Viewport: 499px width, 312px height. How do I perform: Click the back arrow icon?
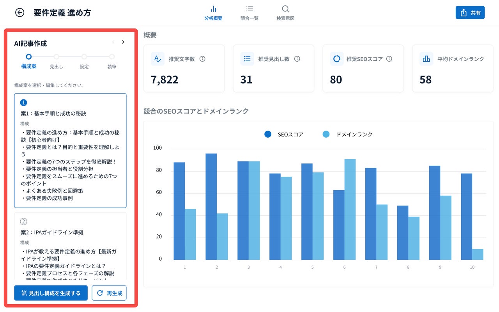[19, 12]
